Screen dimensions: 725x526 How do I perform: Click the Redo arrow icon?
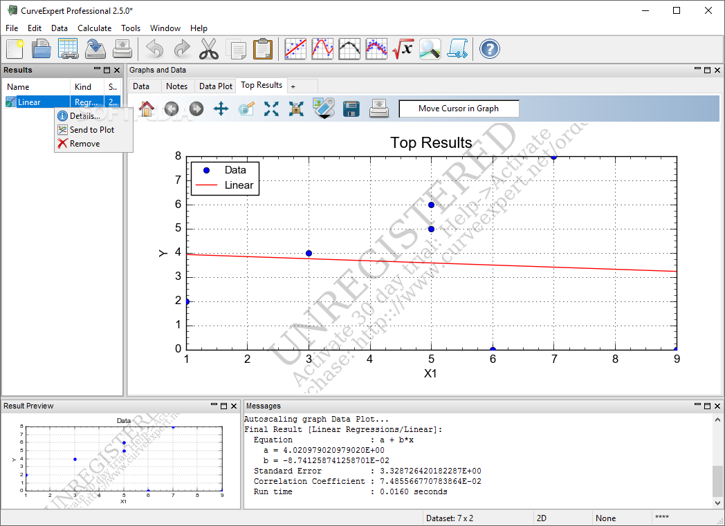[182, 49]
